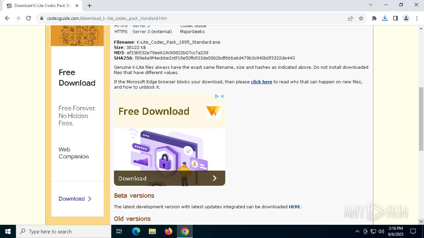Open network status tray icon
The image size is (424, 238).
[373, 231]
